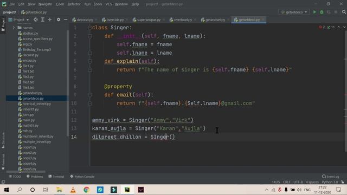
Task: Open the VCS menu
Action: 108,4
